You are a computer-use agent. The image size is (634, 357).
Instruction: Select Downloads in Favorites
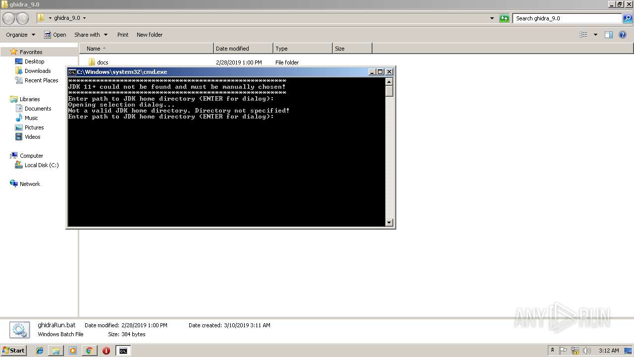[x=38, y=71]
